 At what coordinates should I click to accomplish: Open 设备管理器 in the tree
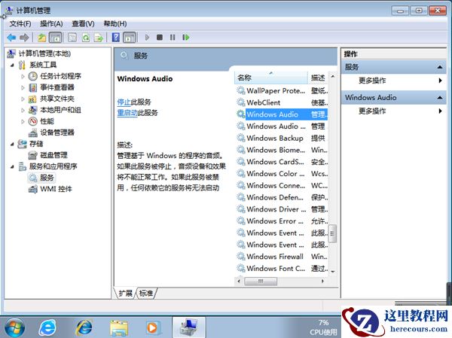57,132
